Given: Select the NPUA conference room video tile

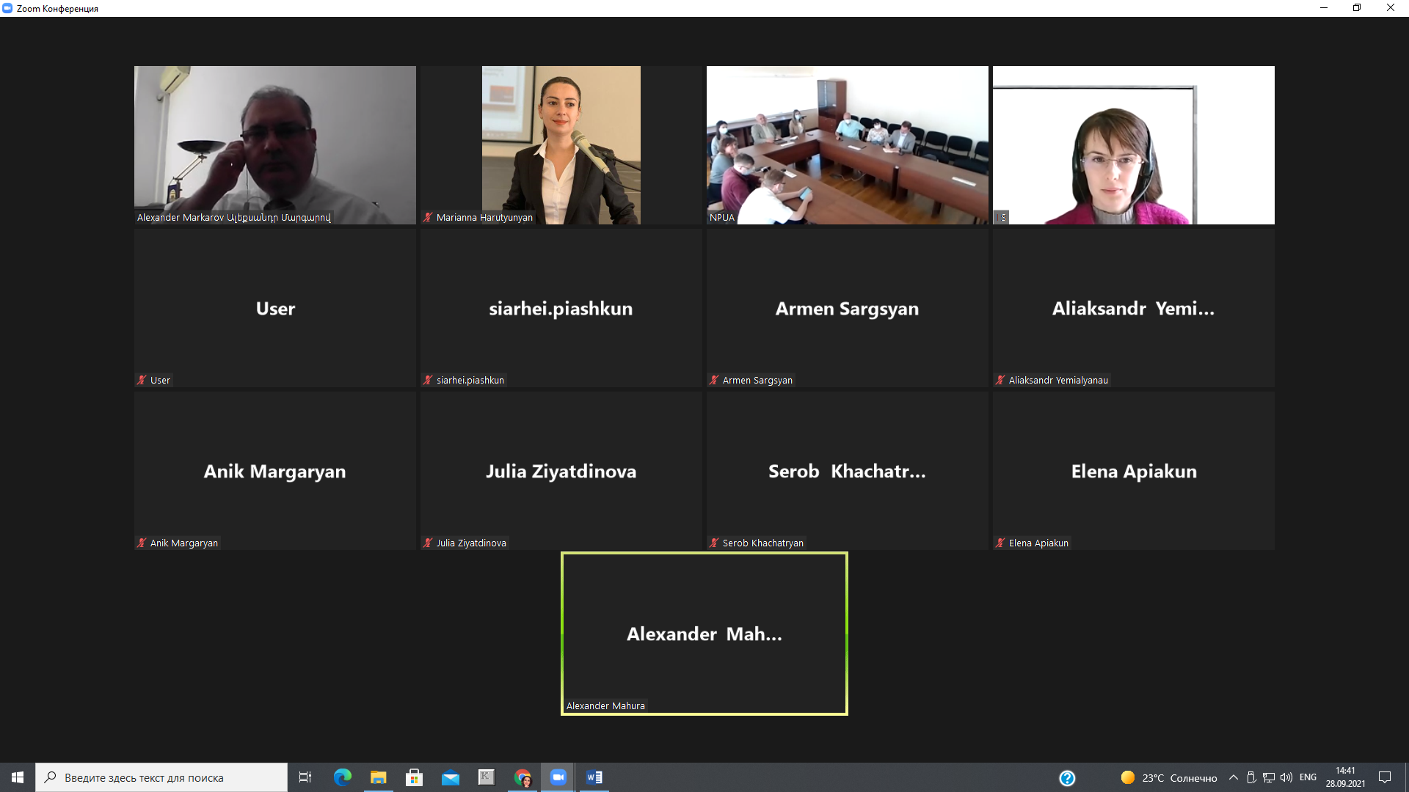Looking at the screenshot, I should pyautogui.click(x=847, y=144).
